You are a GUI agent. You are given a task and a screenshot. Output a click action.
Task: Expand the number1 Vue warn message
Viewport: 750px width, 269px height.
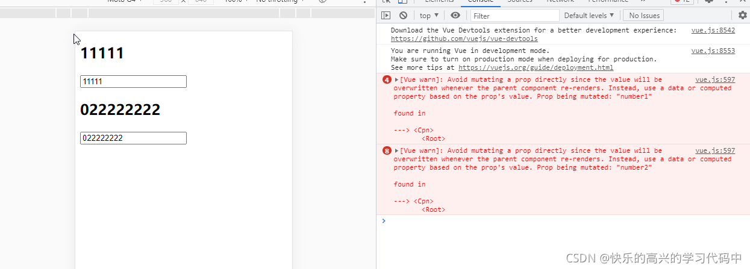[397, 79]
